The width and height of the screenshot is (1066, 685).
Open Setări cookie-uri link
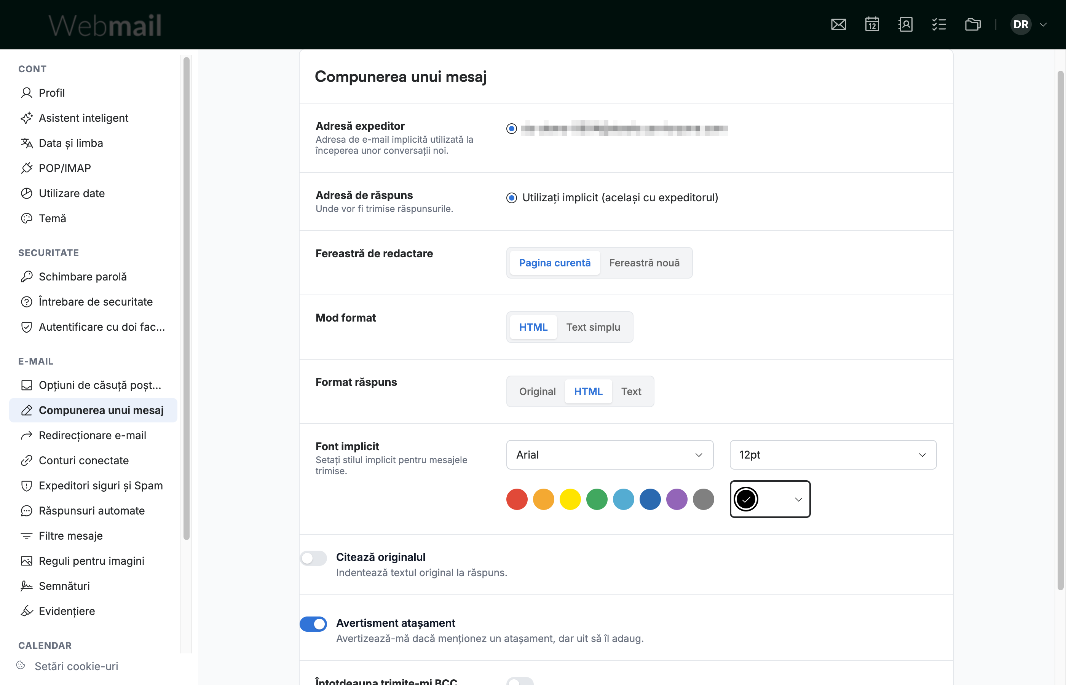click(76, 666)
